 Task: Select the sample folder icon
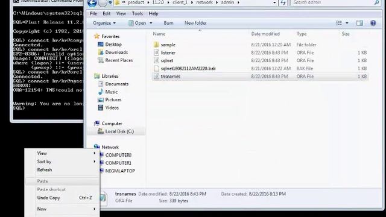[156, 45]
